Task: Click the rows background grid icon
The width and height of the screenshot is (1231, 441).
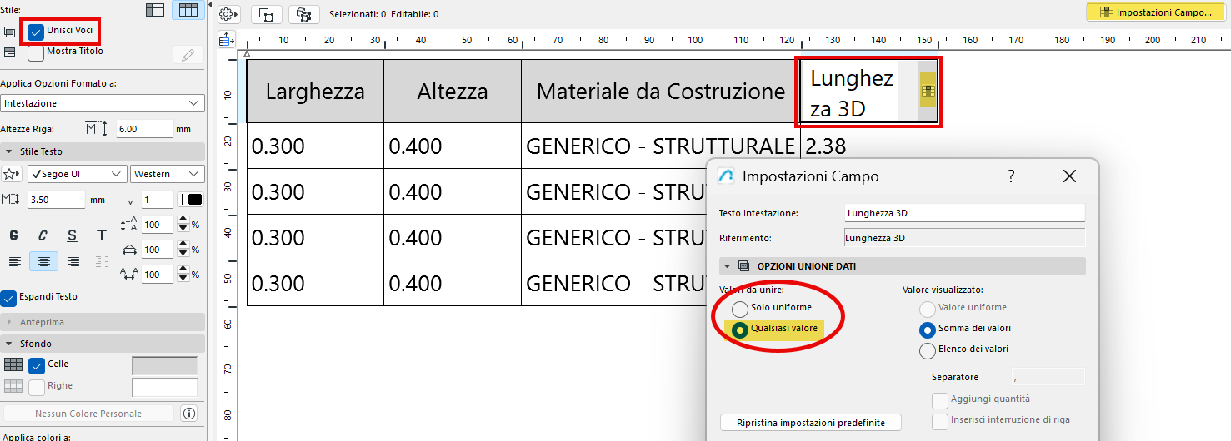Action: (13, 386)
